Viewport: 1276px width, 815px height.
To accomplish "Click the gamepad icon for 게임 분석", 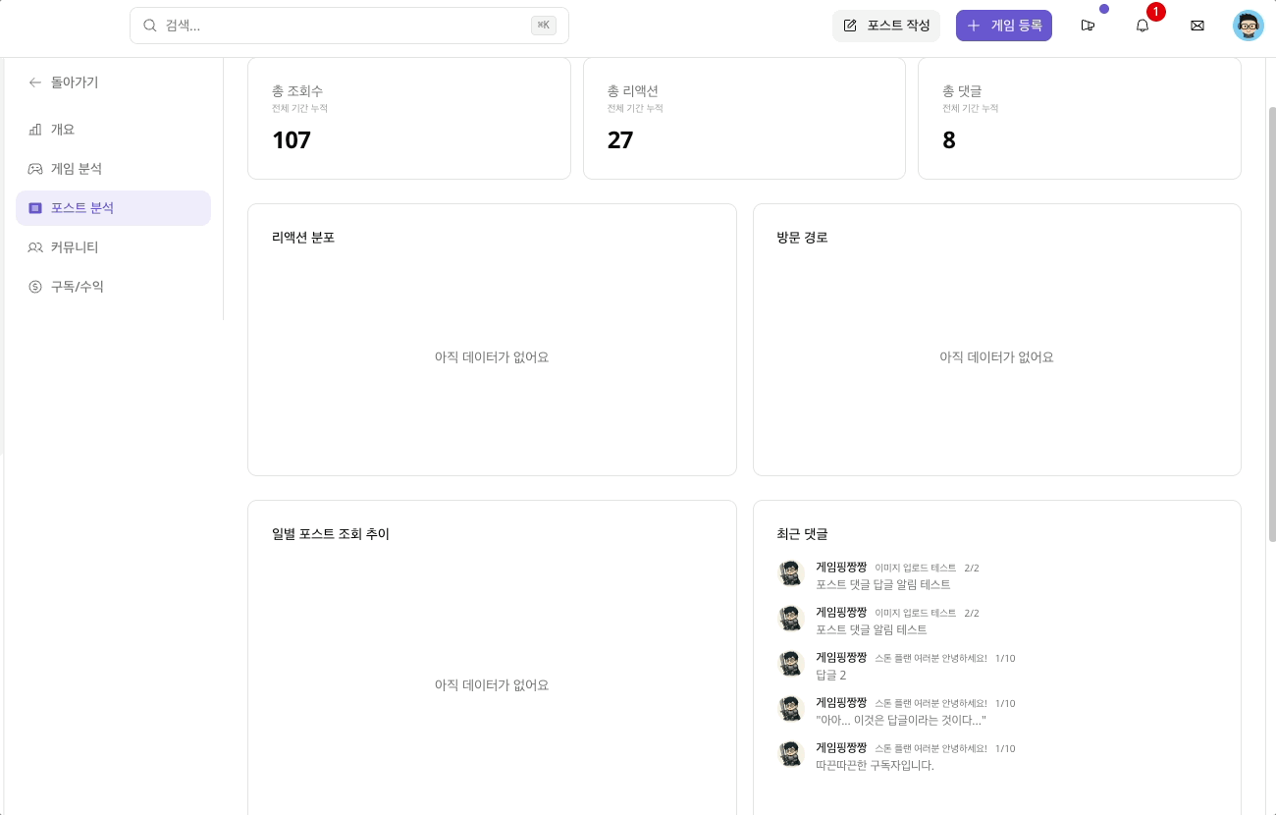I will click(35, 169).
